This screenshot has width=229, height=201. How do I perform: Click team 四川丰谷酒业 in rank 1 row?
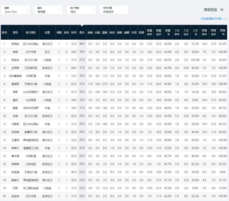(x=31, y=44)
